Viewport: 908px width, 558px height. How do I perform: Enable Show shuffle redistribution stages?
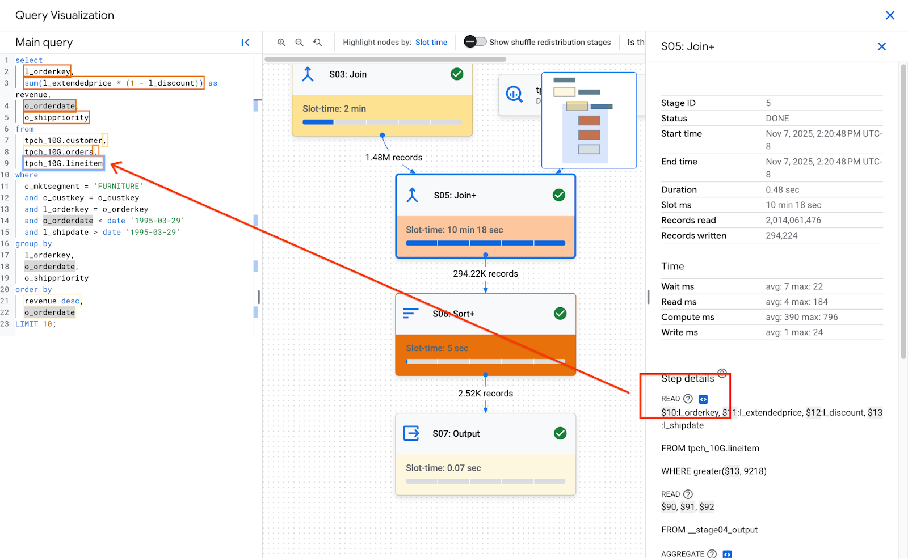click(474, 41)
